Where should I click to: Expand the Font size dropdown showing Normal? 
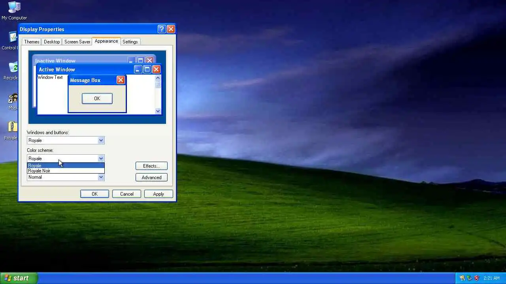pos(101,177)
